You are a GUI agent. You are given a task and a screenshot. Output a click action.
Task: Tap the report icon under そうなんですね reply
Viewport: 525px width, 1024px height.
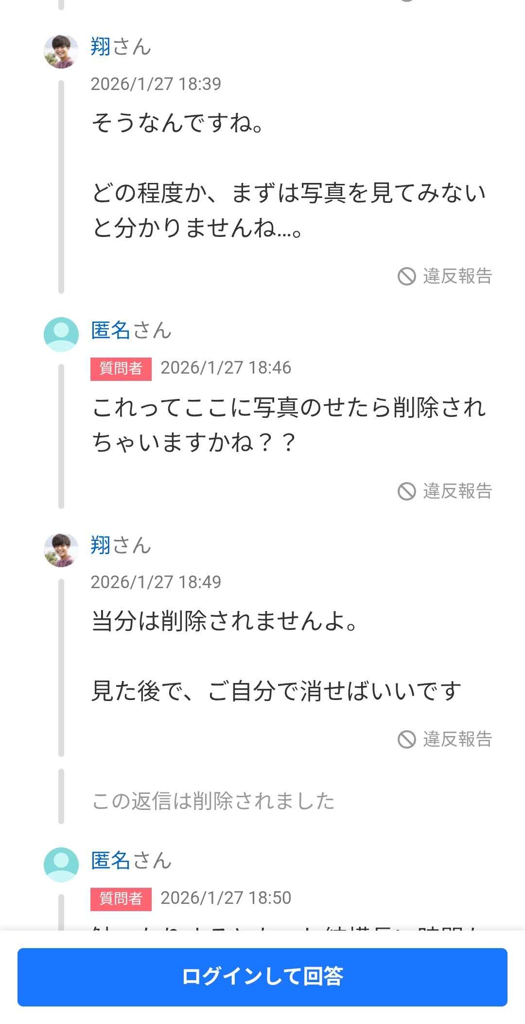pyautogui.click(x=407, y=276)
